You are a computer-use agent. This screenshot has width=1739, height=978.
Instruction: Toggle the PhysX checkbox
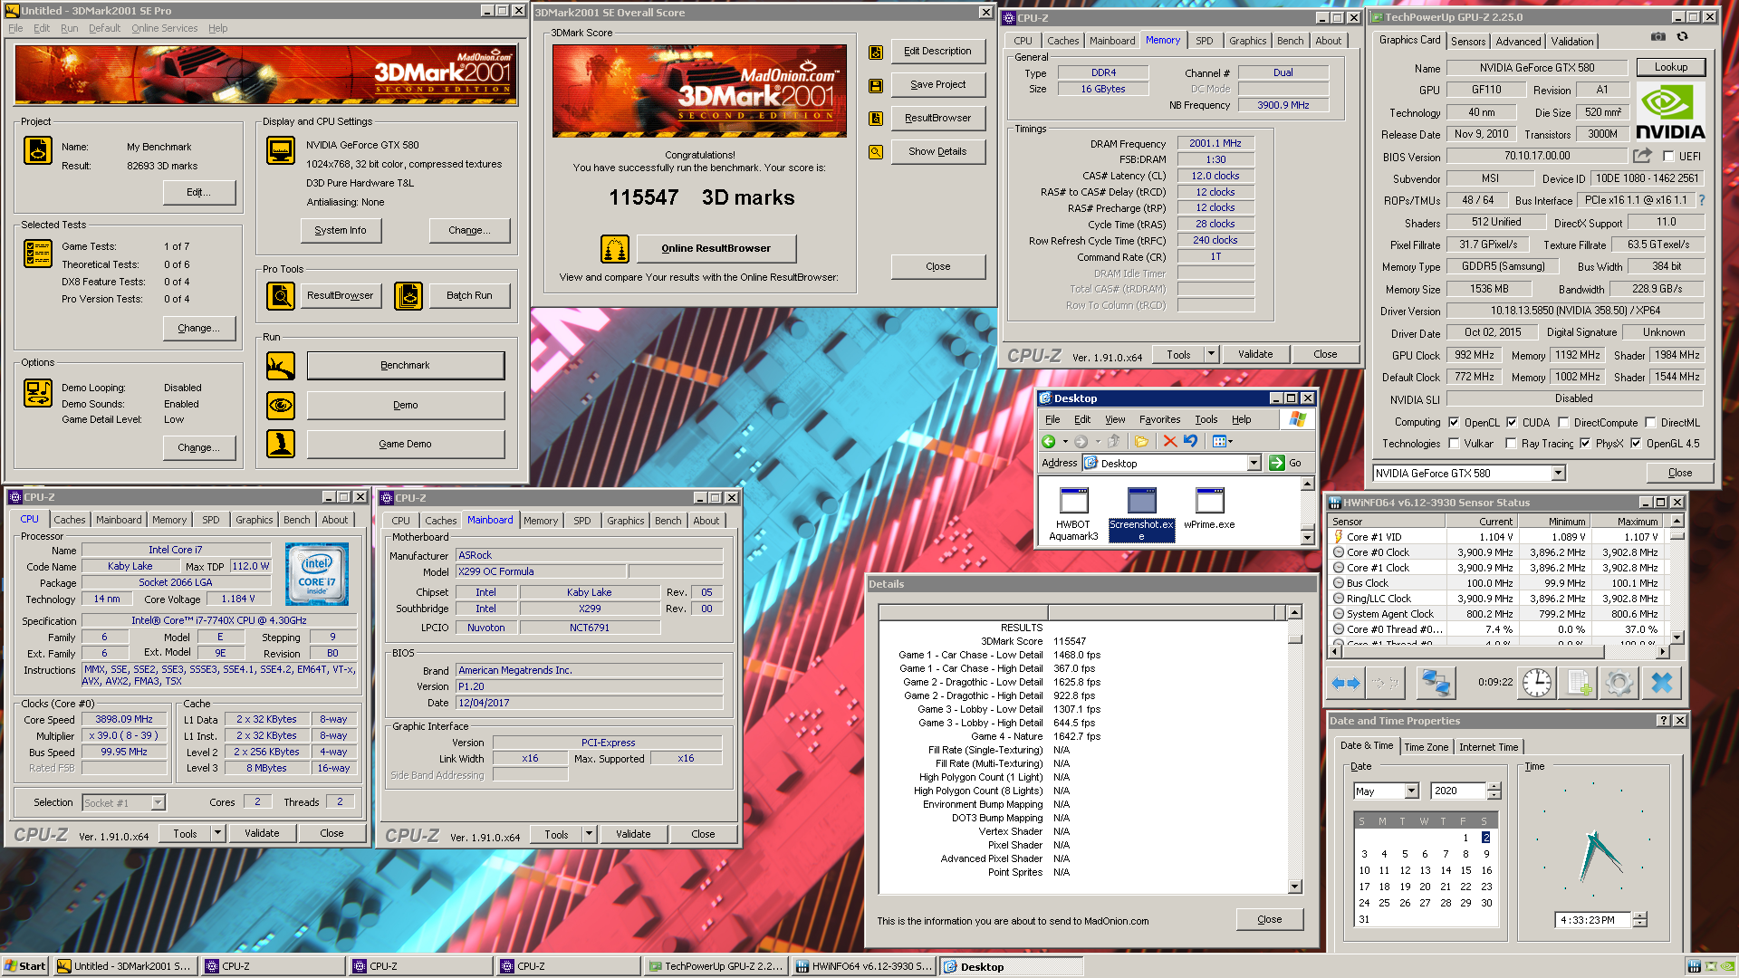coord(1585,444)
